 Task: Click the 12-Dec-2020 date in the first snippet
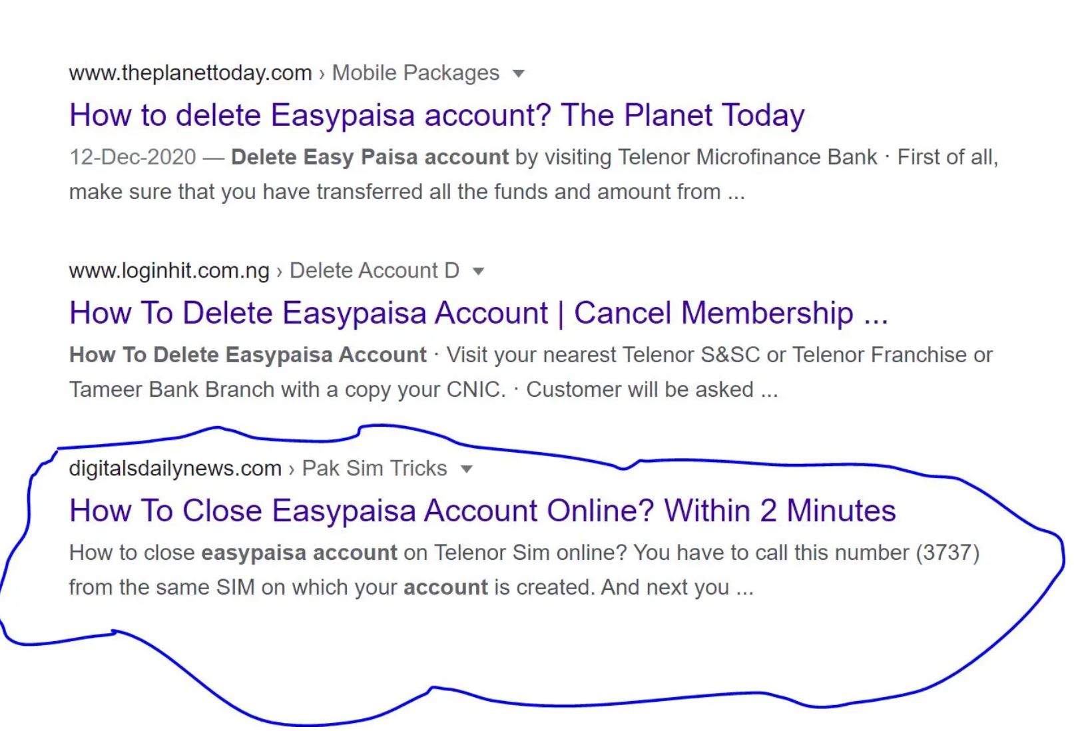pos(133,157)
